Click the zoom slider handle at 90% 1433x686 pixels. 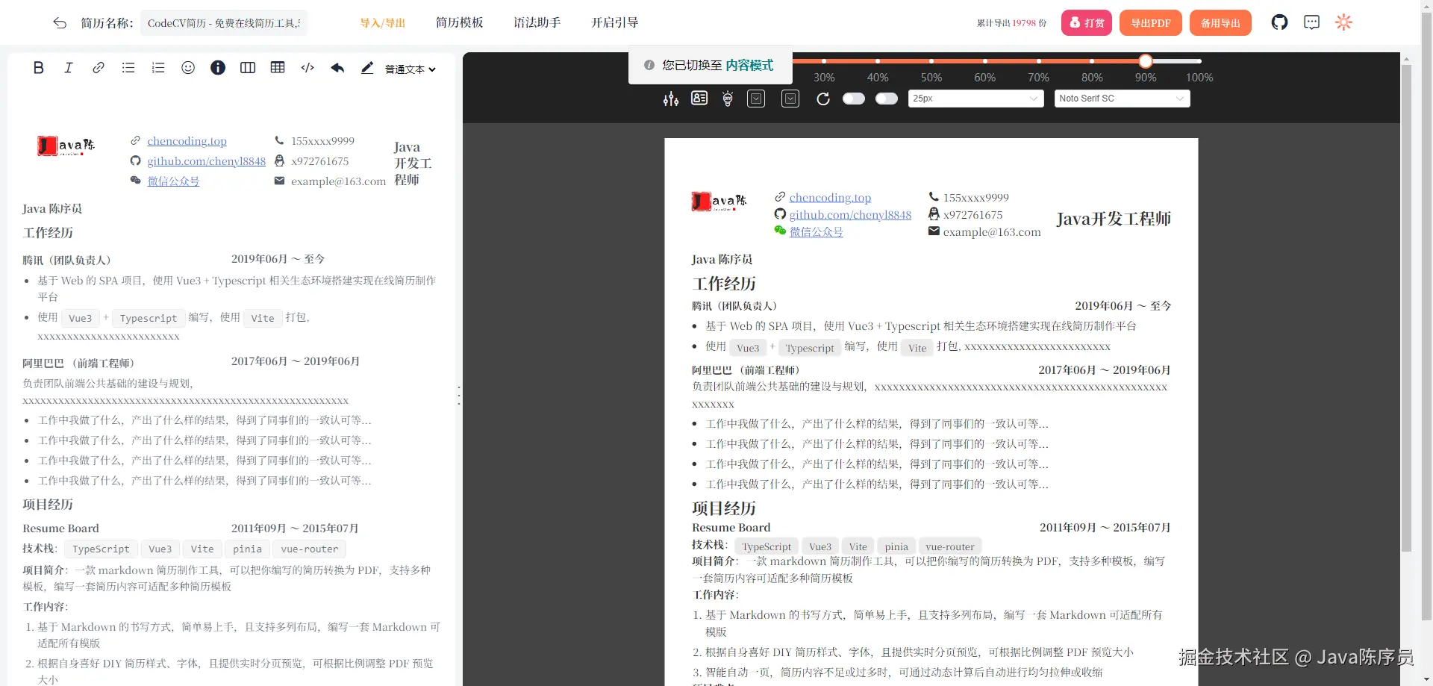point(1146,61)
